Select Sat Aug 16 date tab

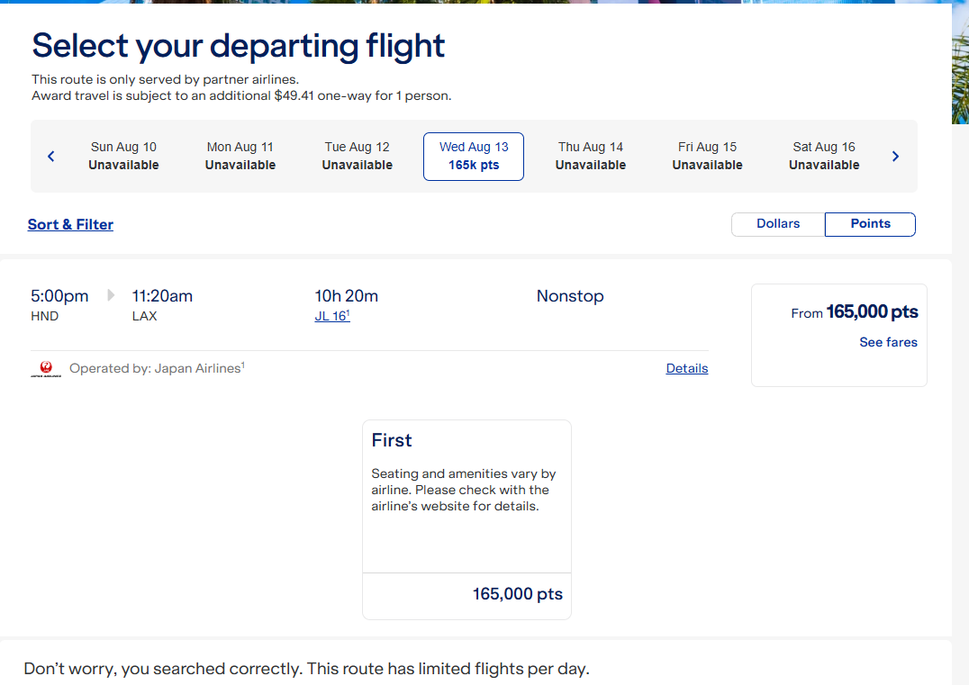coord(824,157)
